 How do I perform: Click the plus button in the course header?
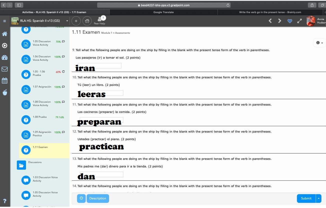[x=76, y=21]
